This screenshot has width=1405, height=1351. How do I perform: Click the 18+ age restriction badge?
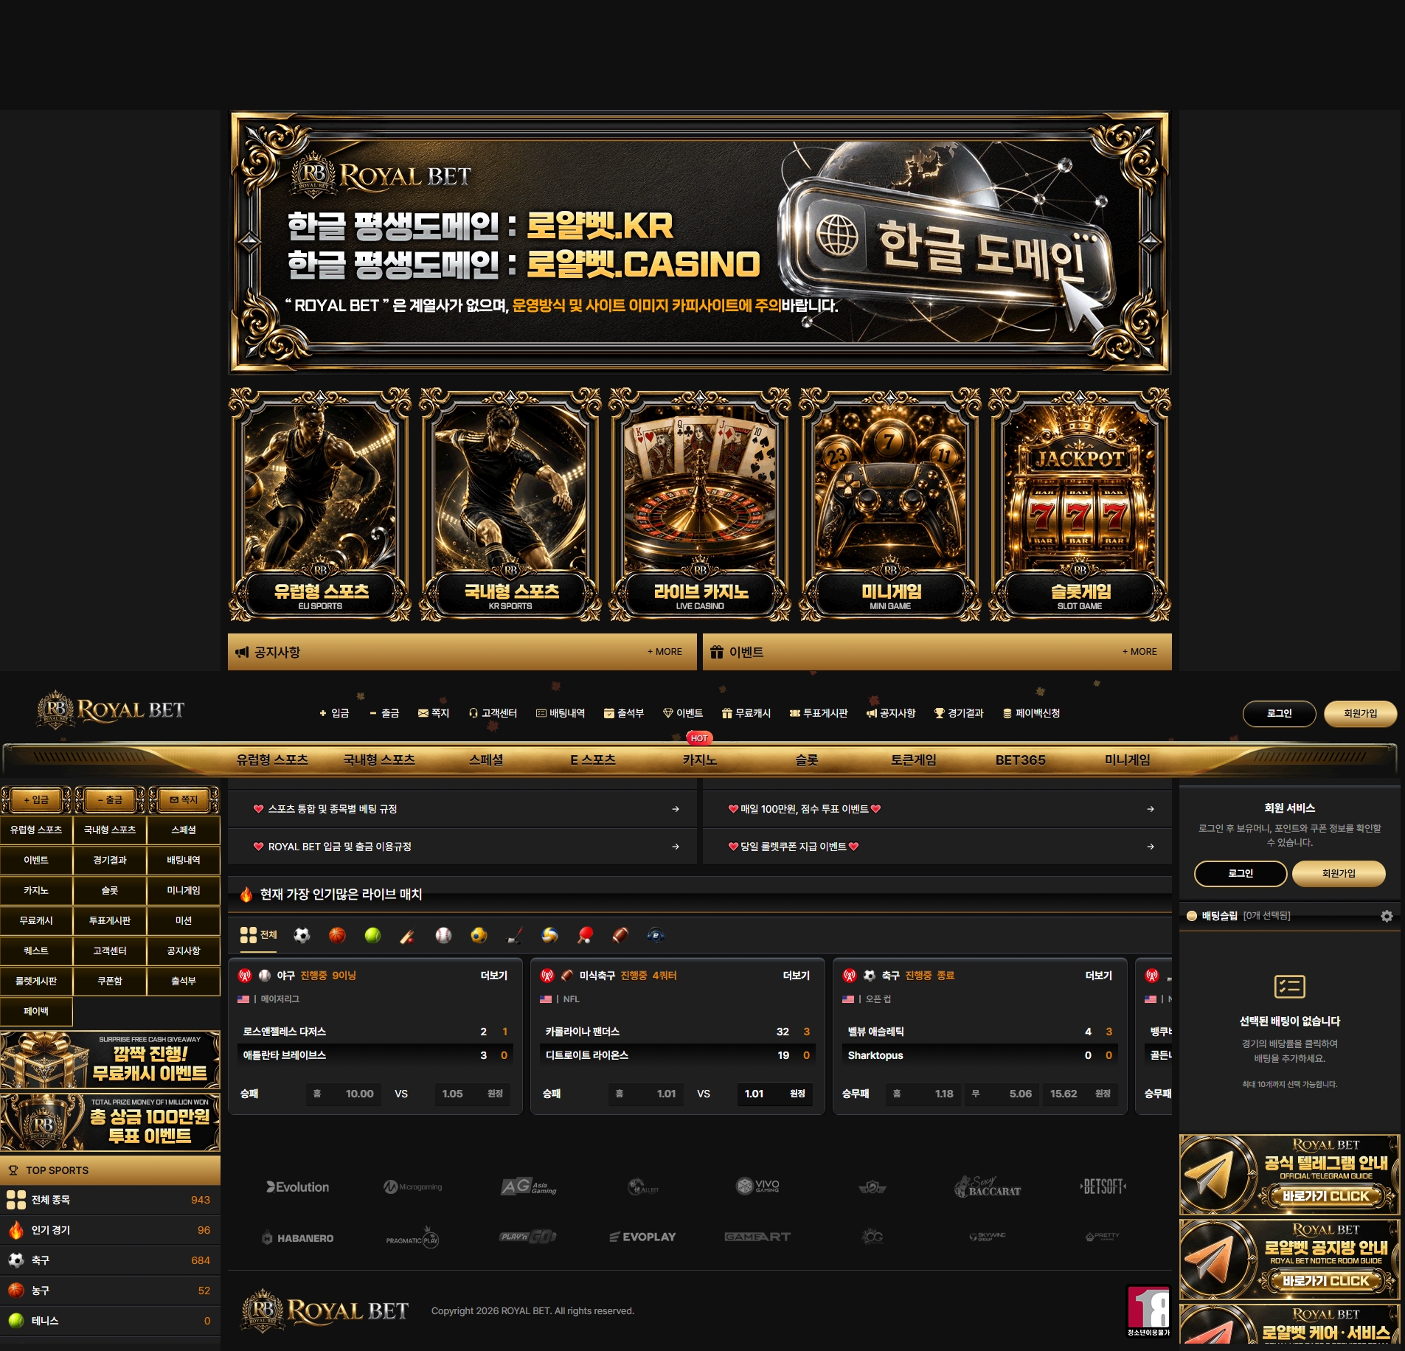coord(1148,1310)
